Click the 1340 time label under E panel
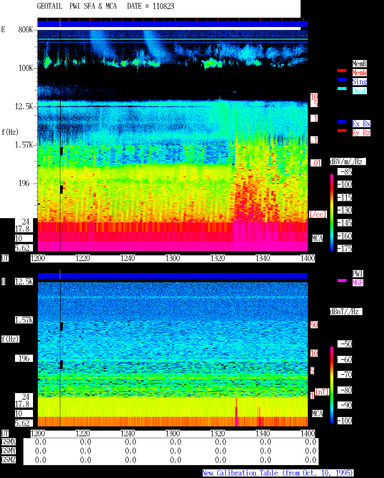The width and height of the screenshot is (384, 478). (263, 258)
